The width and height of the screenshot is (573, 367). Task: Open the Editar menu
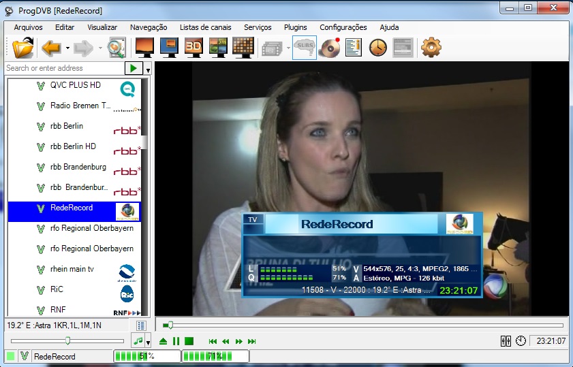[x=65, y=27]
